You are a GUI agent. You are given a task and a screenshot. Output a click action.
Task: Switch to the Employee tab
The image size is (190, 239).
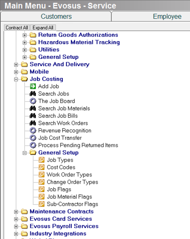[167, 17]
